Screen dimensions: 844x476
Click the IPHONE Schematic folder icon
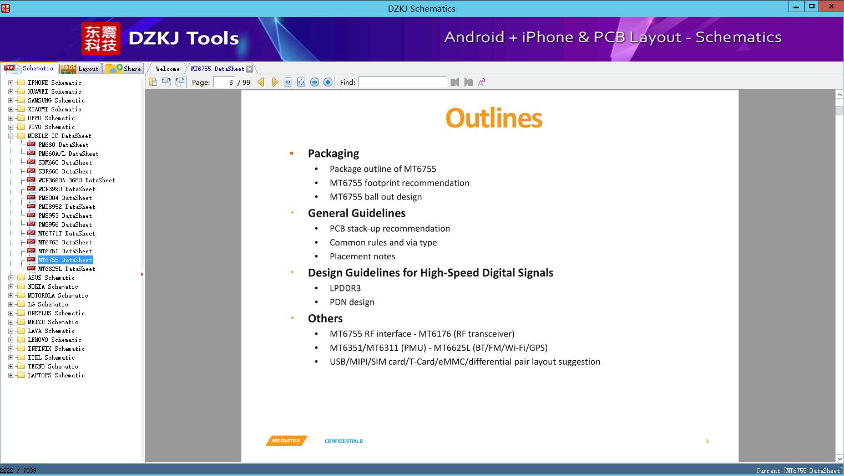point(21,83)
